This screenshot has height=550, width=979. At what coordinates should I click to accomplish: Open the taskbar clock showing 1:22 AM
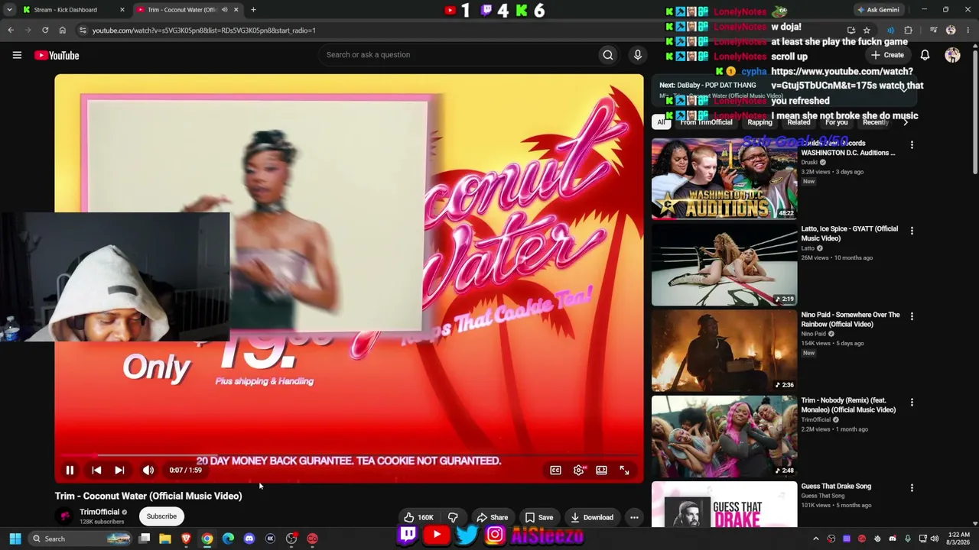(x=958, y=539)
